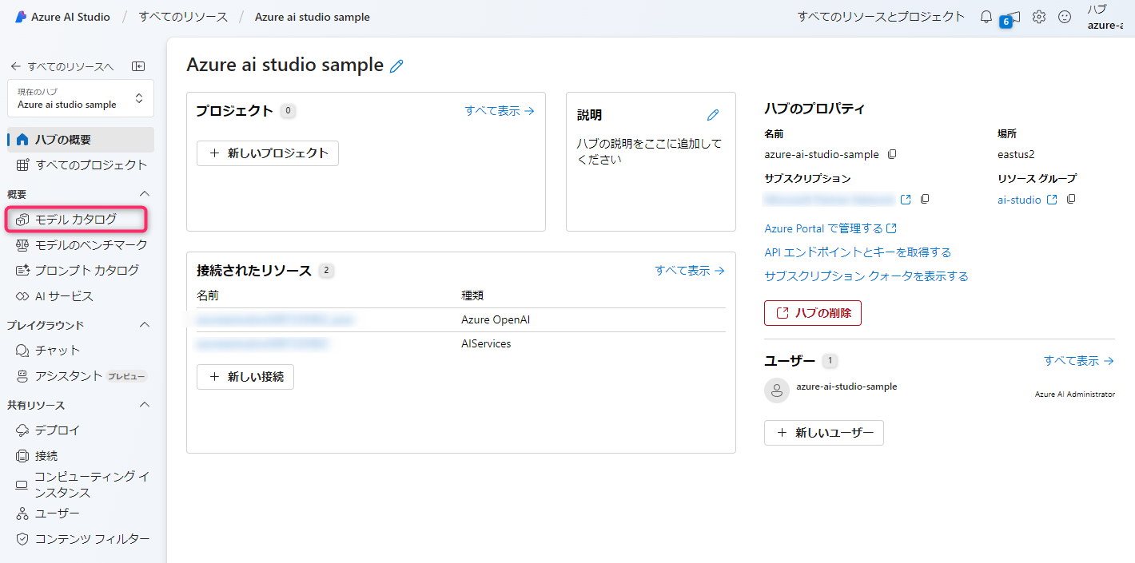Go back via すべてのリソースへ
Image resolution: width=1135 pixels, height=563 pixels.
(62, 66)
